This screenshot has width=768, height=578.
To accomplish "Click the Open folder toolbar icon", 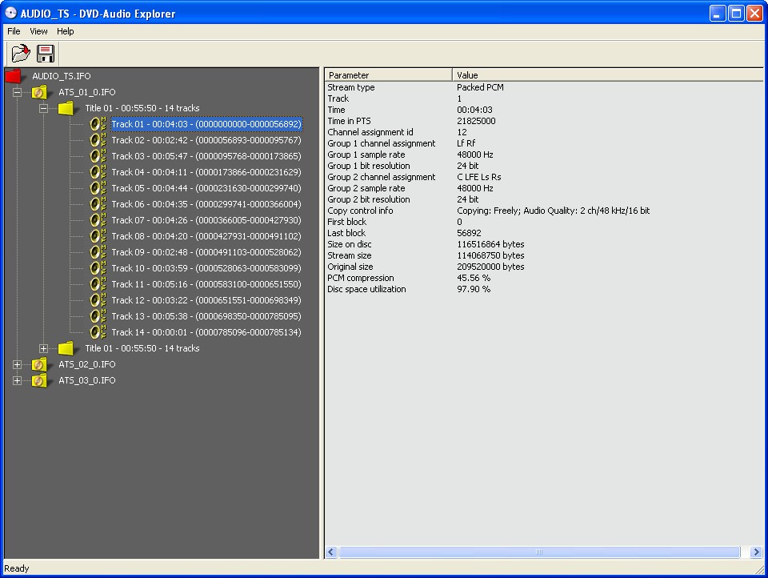I will (20, 54).
